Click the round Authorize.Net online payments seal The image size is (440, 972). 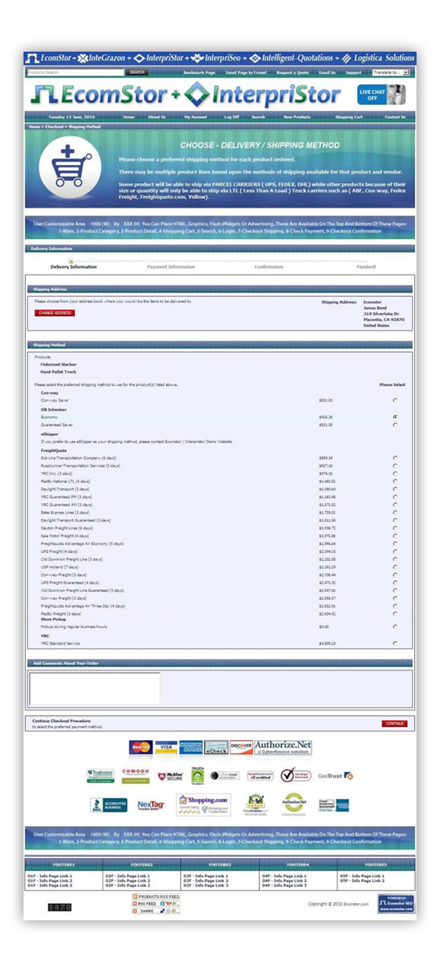coord(293,805)
